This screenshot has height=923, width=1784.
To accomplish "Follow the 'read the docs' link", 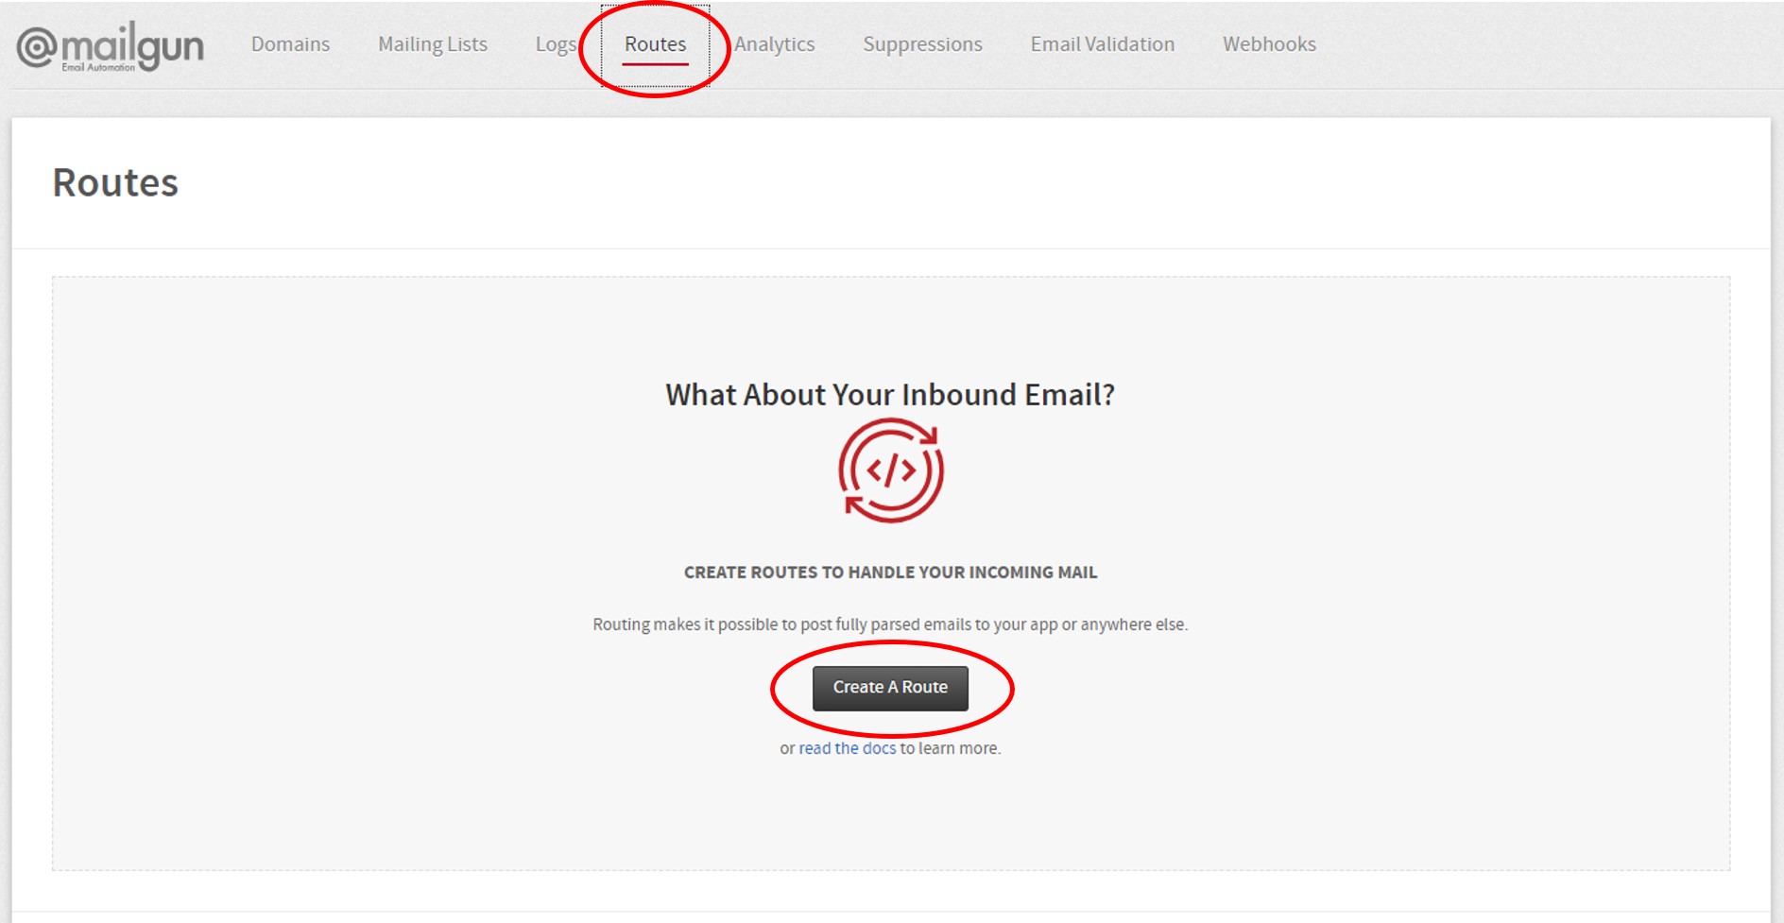I will click(x=847, y=748).
